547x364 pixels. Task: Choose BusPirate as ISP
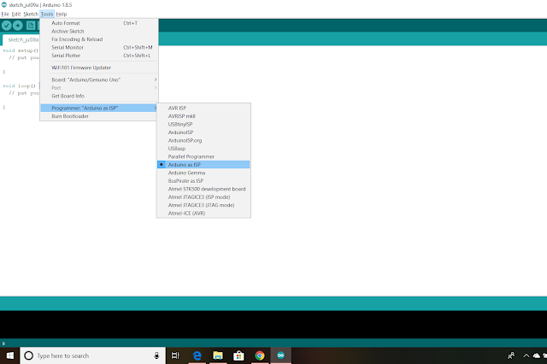(203, 180)
